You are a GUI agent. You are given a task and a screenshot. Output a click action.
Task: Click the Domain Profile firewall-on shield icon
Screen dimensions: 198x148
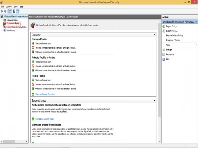(x=33, y=43)
